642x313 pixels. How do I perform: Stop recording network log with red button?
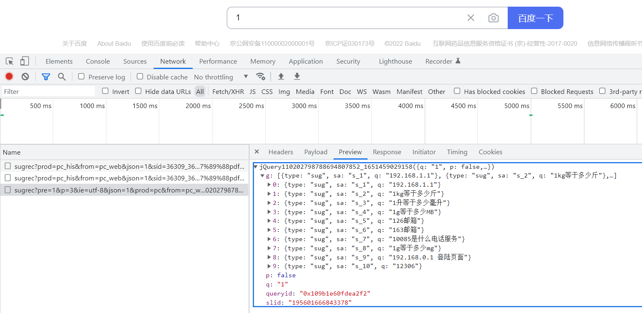coord(9,76)
